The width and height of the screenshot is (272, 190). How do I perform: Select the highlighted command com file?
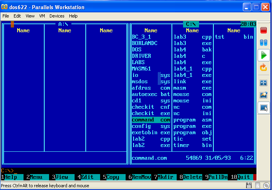(151, 120)
